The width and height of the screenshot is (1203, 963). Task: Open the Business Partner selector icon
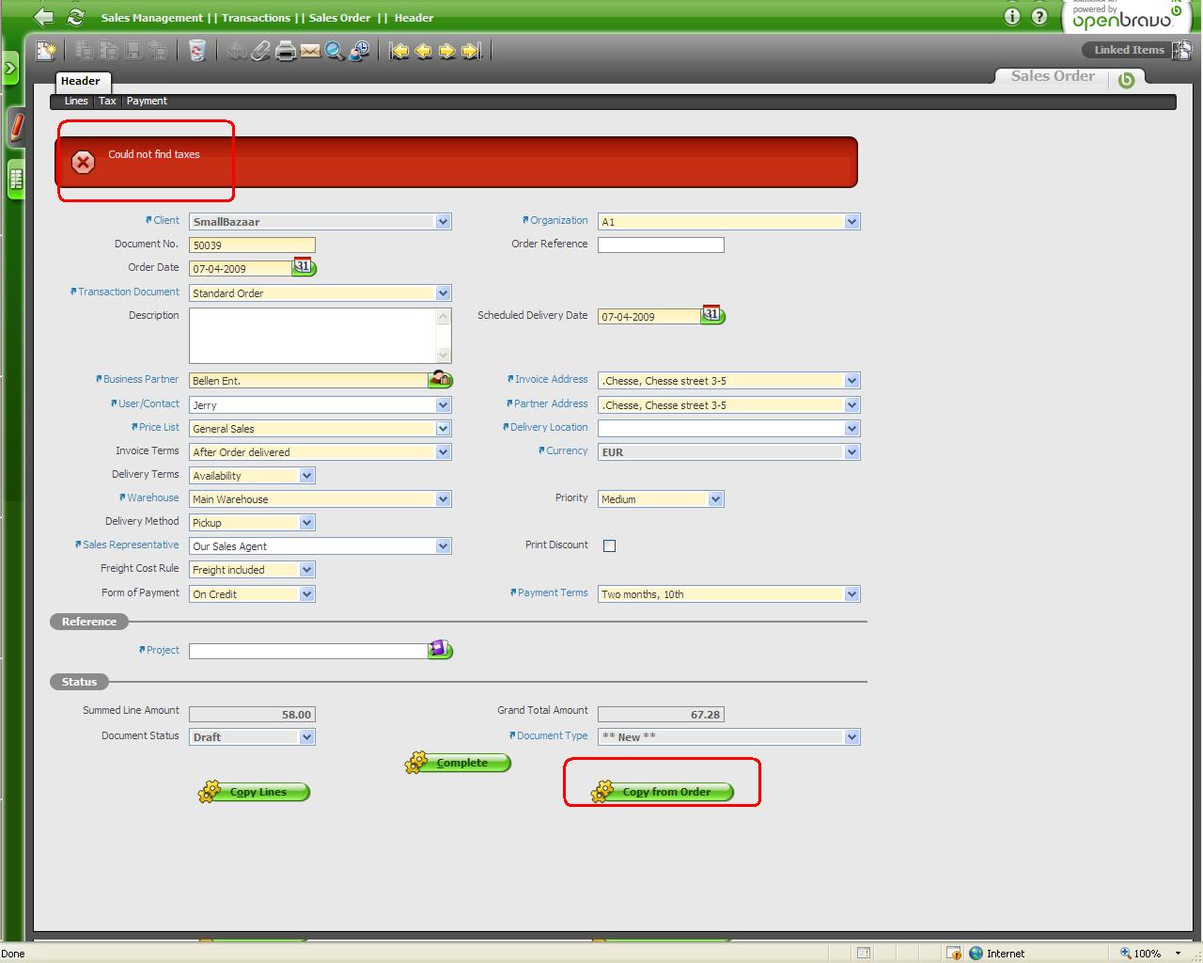point(440,380)
